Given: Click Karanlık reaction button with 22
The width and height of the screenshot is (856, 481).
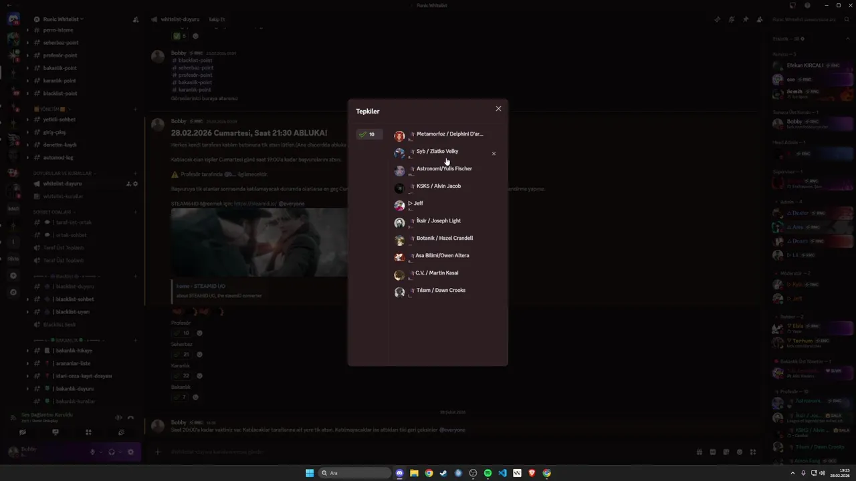Looking at the screenshot, I should point(181,375).
